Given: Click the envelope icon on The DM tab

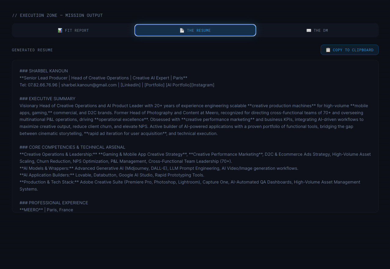Looking at the screenshot, I should [309, 31].
